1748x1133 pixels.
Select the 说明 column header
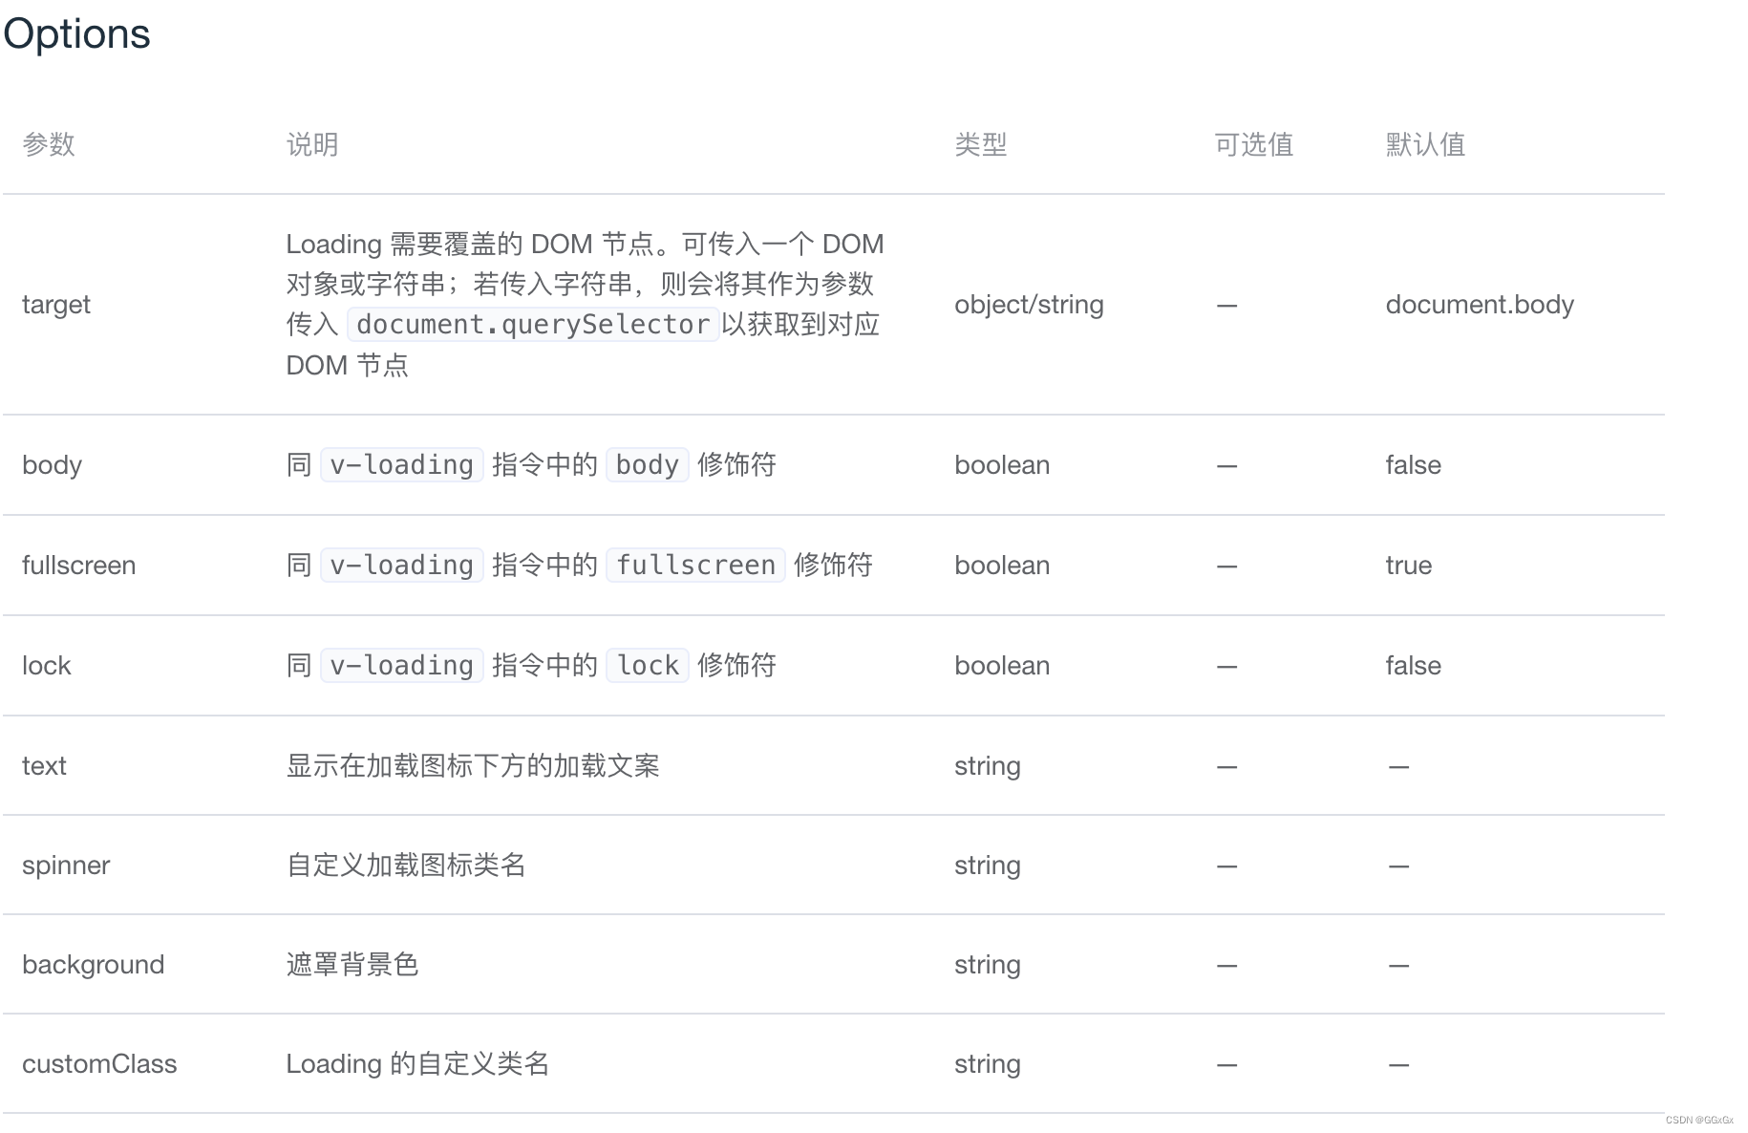pyautogui.click(x=311, y=144)
